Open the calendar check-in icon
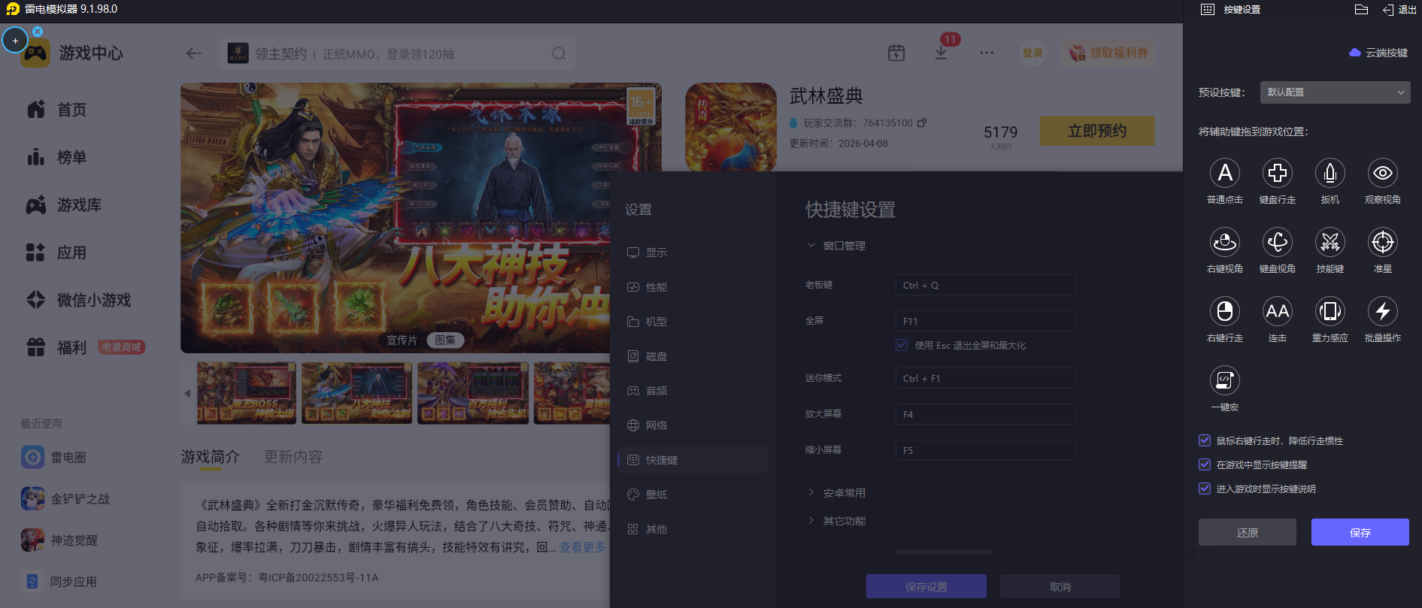 [x=896, y=53]
